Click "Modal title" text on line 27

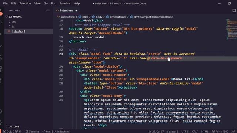pyautogui.click(x=184, y=79)
